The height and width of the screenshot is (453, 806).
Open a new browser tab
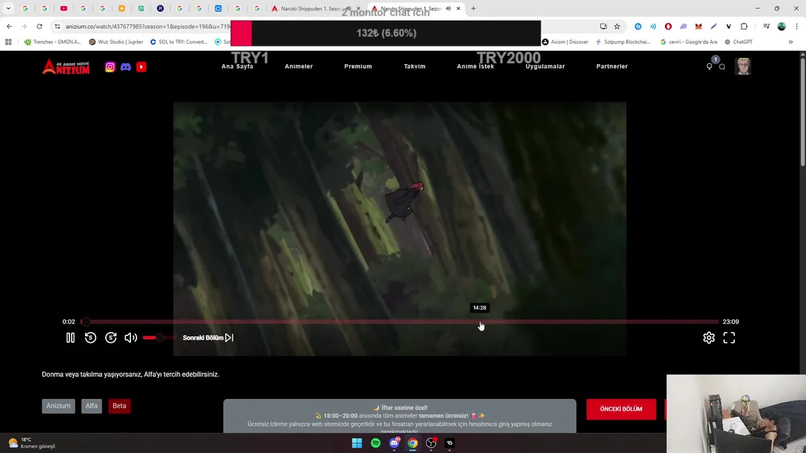pyautogui.click(x=474, y=9)
